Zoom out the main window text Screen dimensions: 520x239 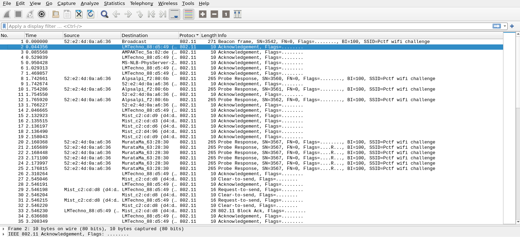pyautogui.click(x=214, y=14)
